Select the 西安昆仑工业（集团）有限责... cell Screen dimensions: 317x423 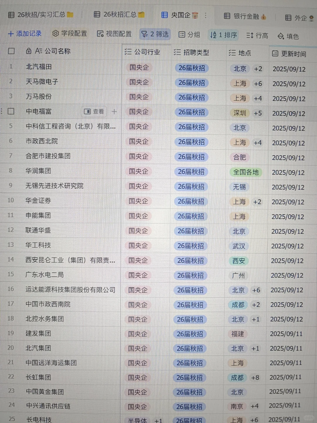point(70,260)
